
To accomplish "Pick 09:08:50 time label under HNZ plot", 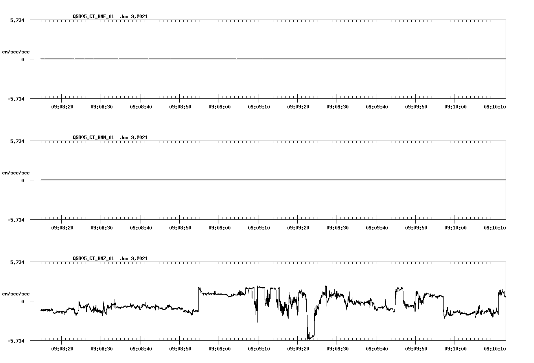I will pos(180,348).
